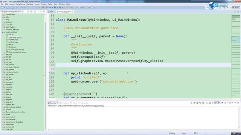Click line 98 in the code editor

pyautogui.click(x=143, y=65)
